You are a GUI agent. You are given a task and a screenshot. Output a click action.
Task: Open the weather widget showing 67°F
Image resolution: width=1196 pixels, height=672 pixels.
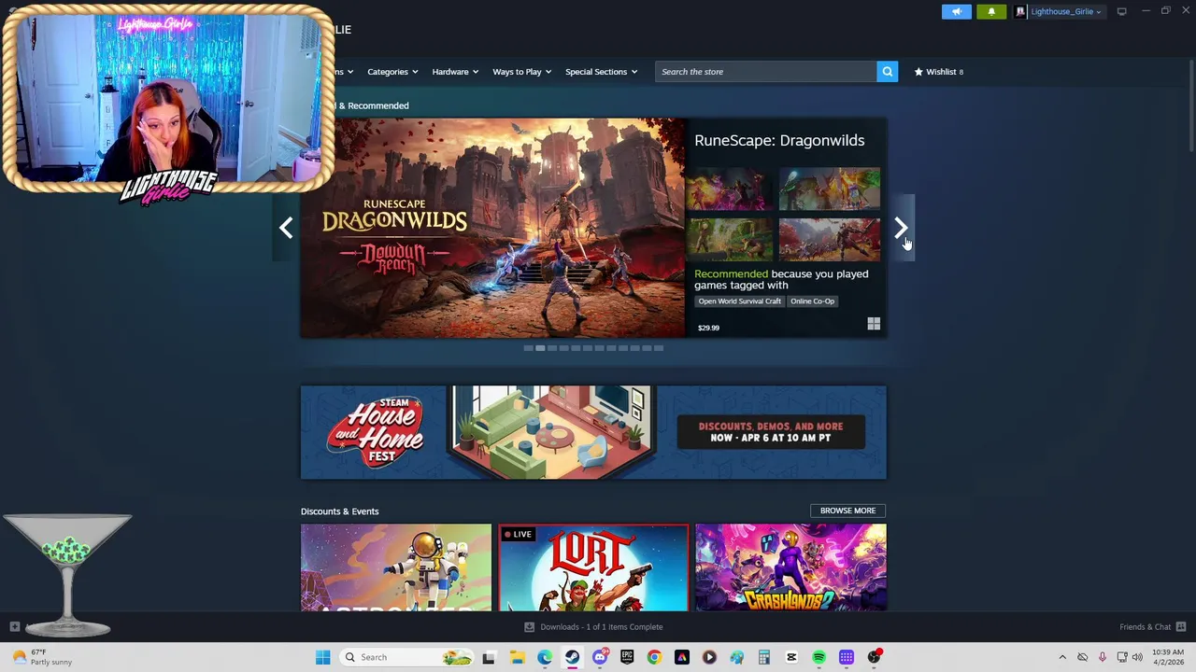pos(42,657)
